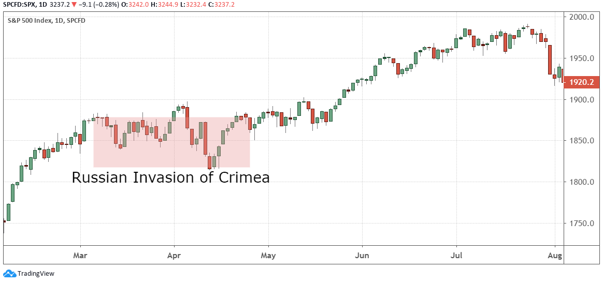Select the SPCFD:SPX ticker symbol in header
The width and height of the screenshot is (603, 283).
[x=19, y=5]
